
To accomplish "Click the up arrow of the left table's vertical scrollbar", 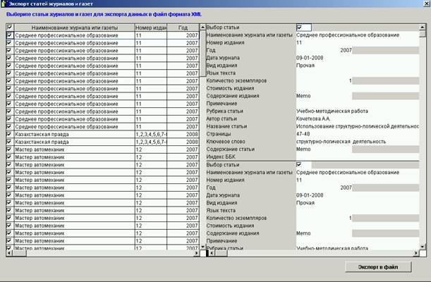I will pyautogui.click(x=202, y=27).
